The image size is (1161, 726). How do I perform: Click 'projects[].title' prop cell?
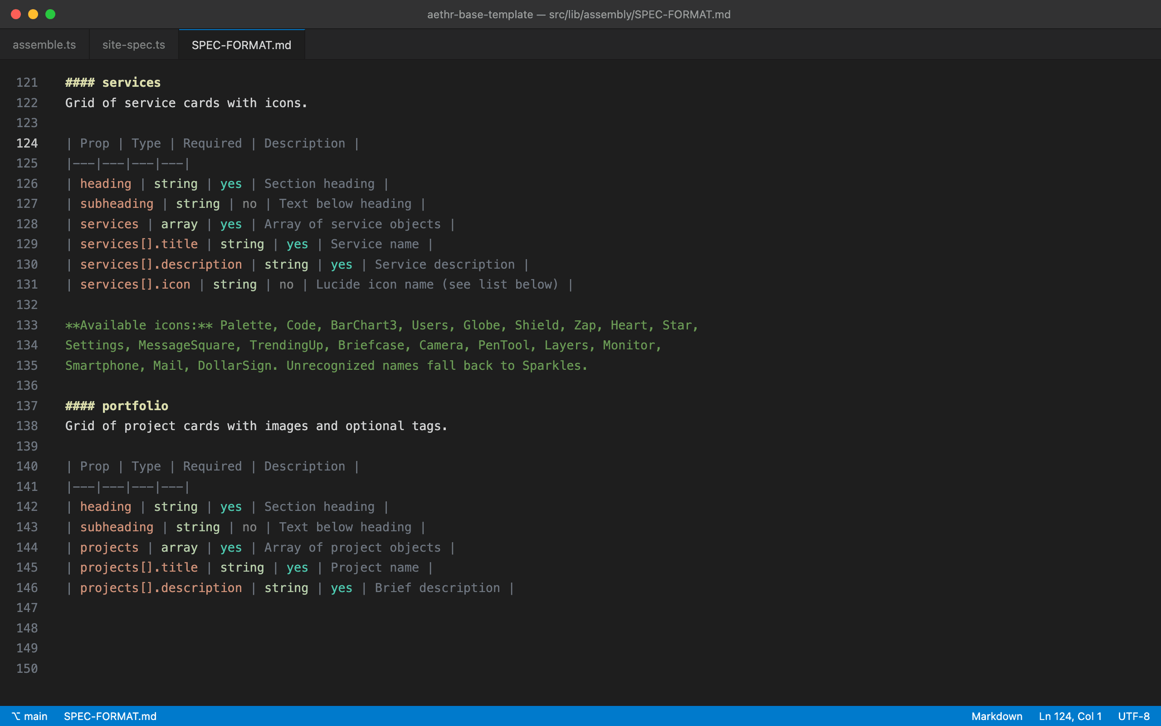coord(139,567)
